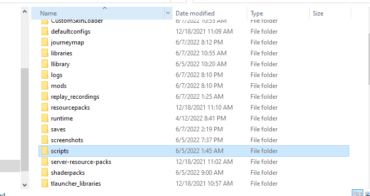Sort files by Name column header

point(98,13)
